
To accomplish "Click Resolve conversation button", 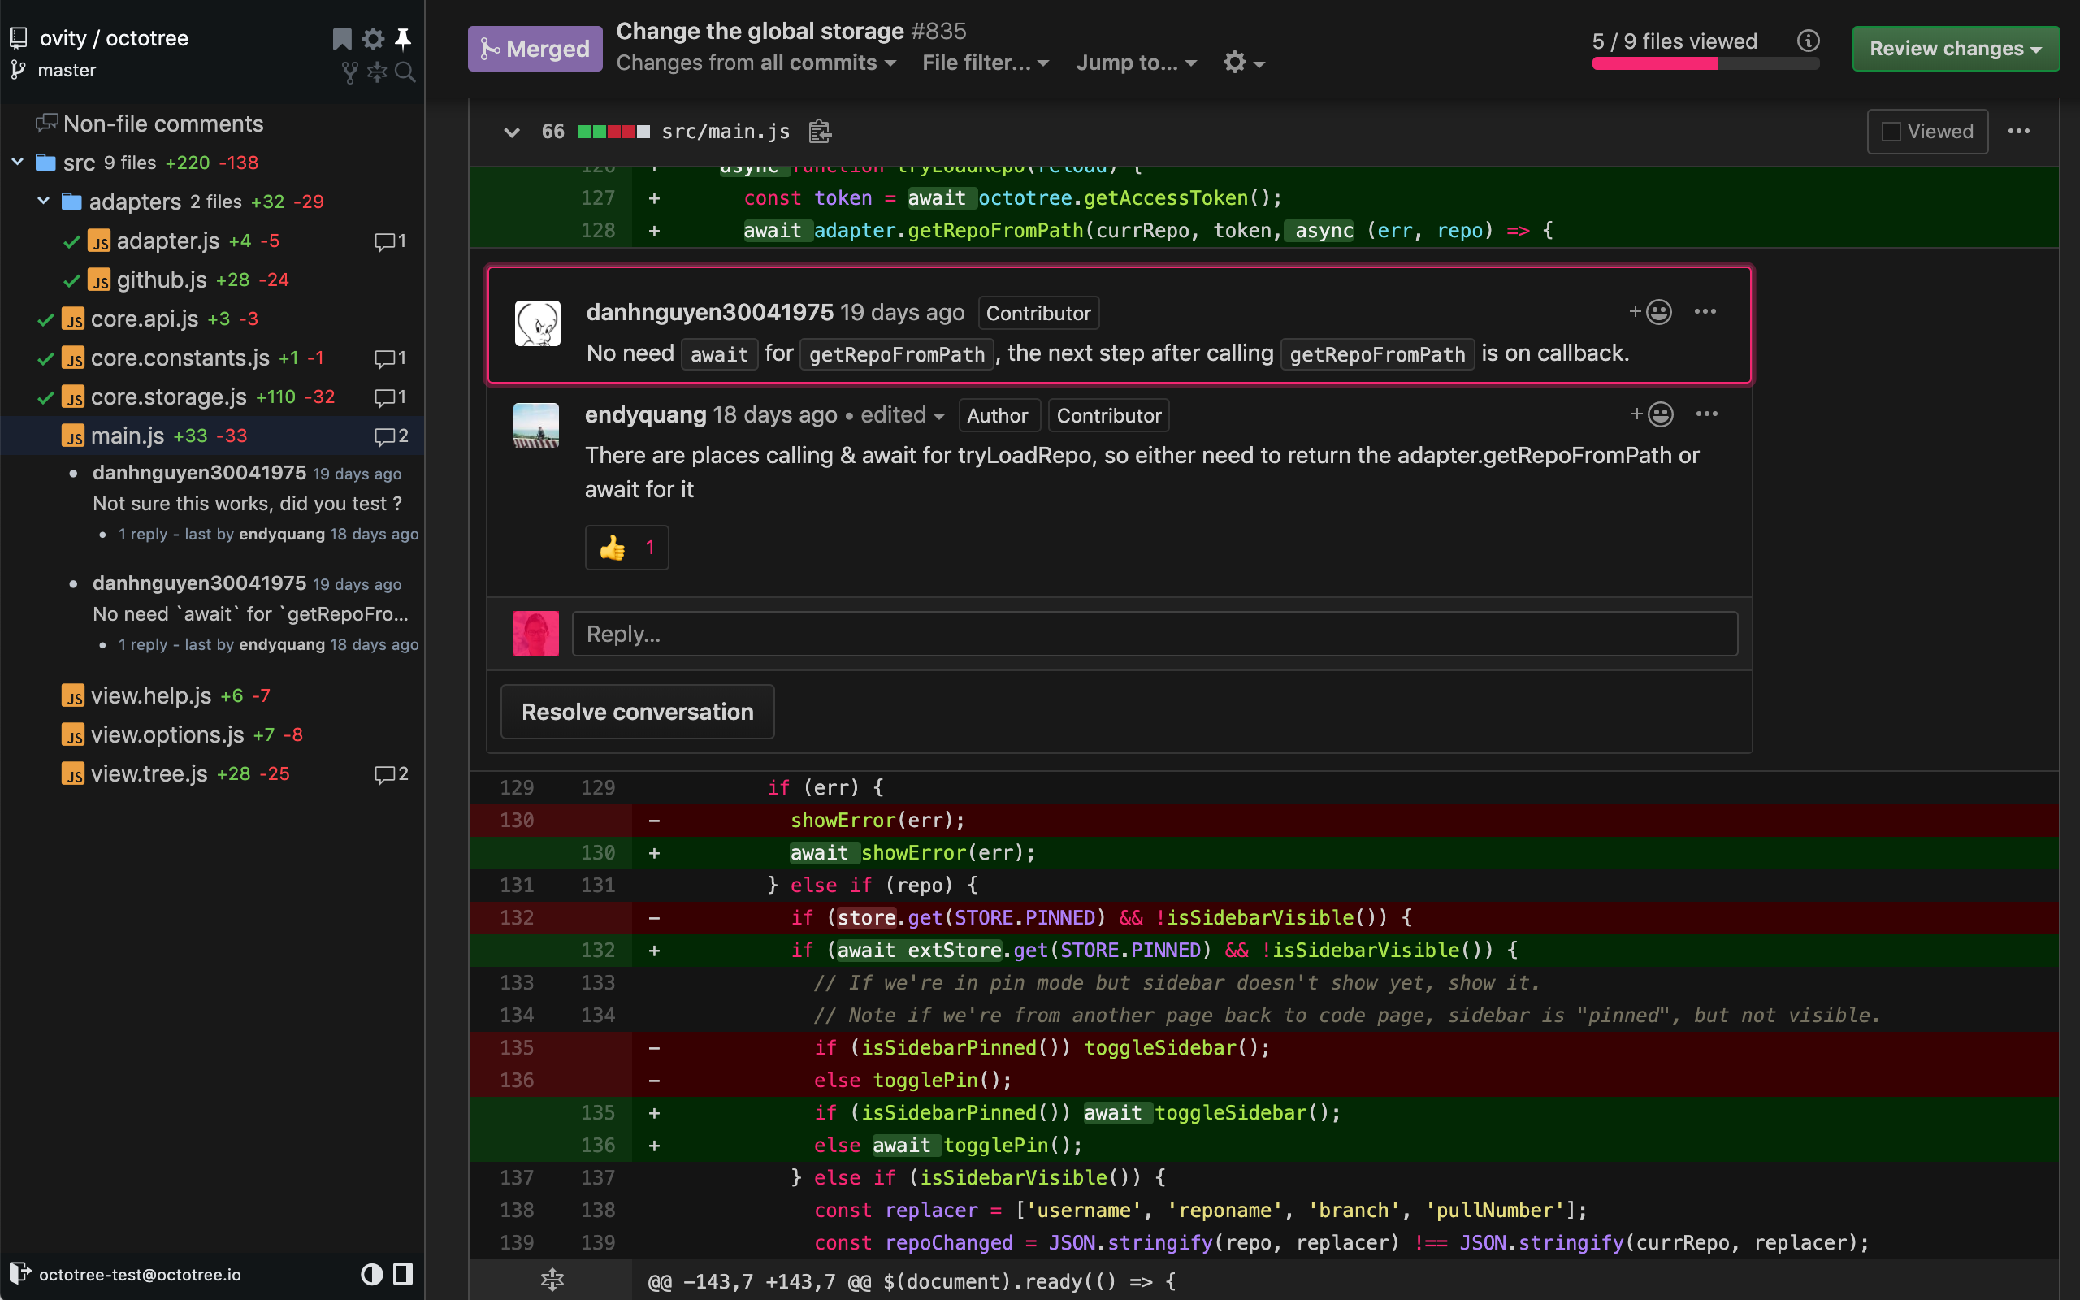I will (637, 712).
